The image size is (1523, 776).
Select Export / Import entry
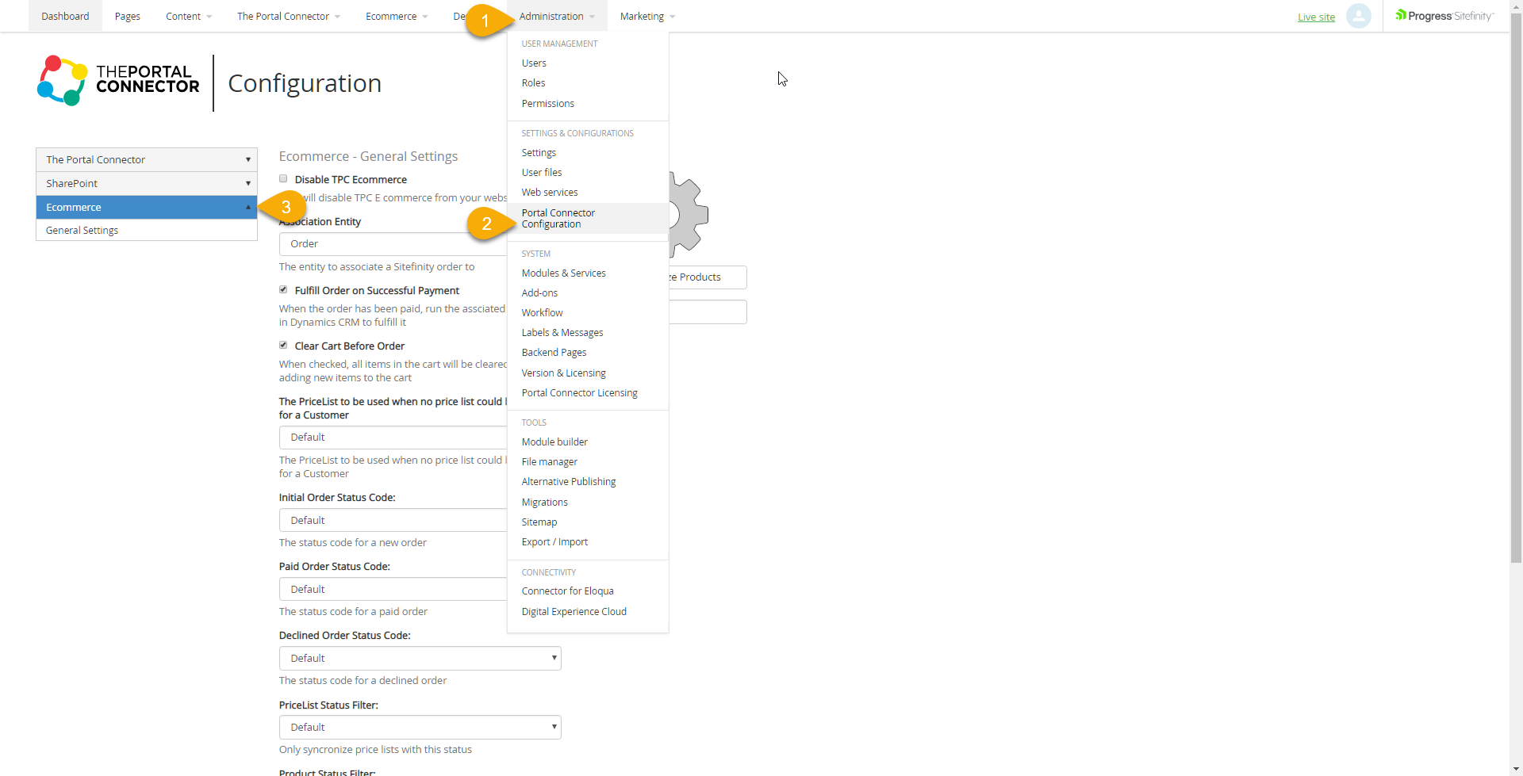(x=554, y=542)
